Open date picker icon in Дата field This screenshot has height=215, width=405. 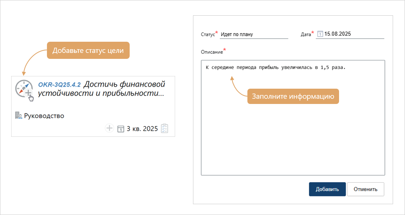(x=320, y=34)
